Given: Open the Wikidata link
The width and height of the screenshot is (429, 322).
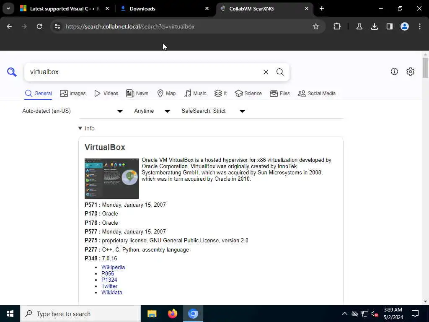Looking at the screenshot, I should click(x=111, y=292).
